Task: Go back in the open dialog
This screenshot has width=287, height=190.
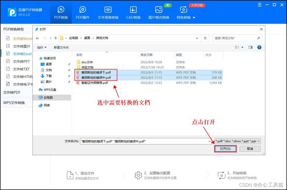Action: click(38, 38)
